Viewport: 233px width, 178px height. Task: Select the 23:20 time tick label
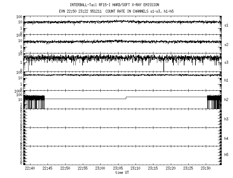[x=170, y=169]
